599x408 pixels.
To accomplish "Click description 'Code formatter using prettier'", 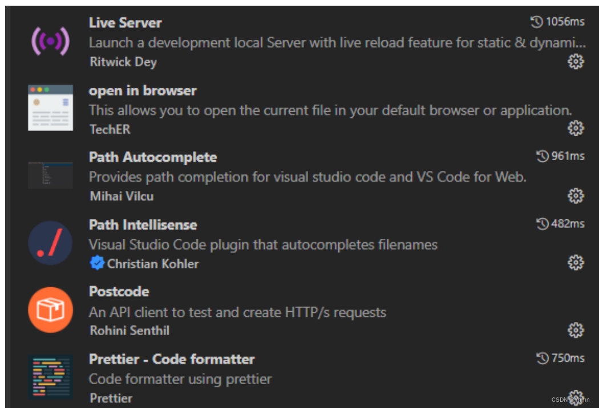I will point(180,379).
